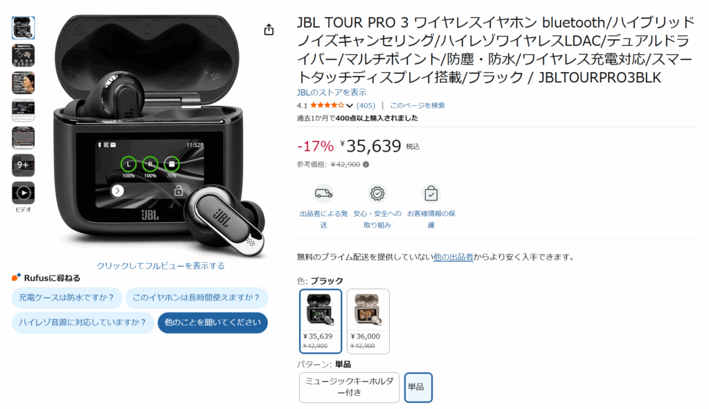Click the share icon beside product image
709x409 pixels.
(x=269, y=29)
